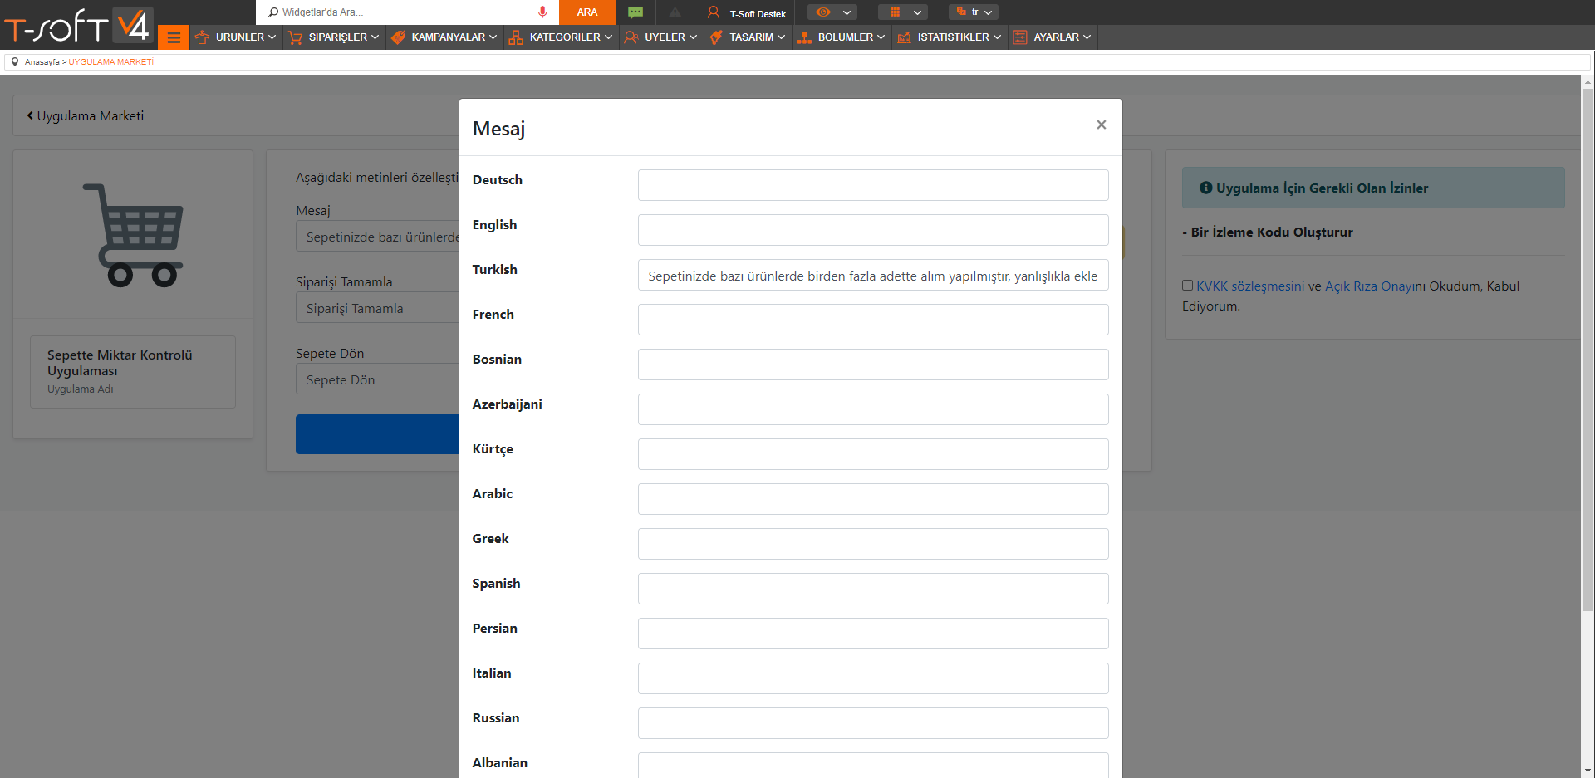This screenshot has height=778, width=1595.
Task: Click the KAMPANYALAR tag icon
Action: 398,37
